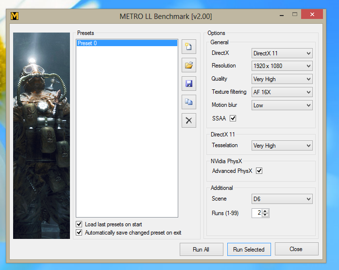The width and height of the screenshot is (339, 270).
Task: Increase Runs count with the up arrow
Action: 265,211
